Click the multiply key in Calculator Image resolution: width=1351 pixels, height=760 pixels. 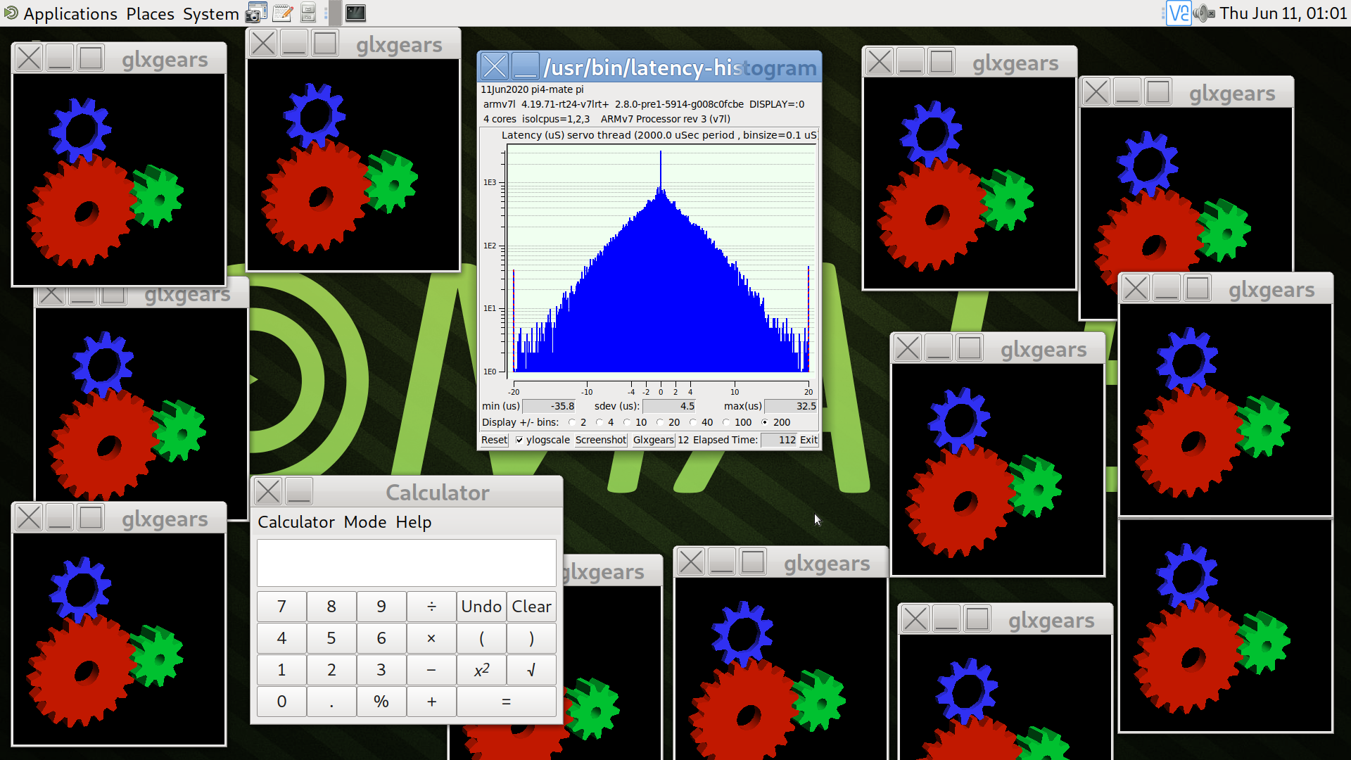coord(431,638)
